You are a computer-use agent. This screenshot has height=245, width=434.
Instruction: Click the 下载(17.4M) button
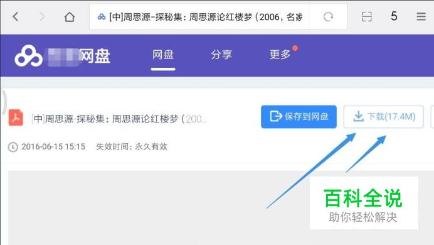pos(383,117)
